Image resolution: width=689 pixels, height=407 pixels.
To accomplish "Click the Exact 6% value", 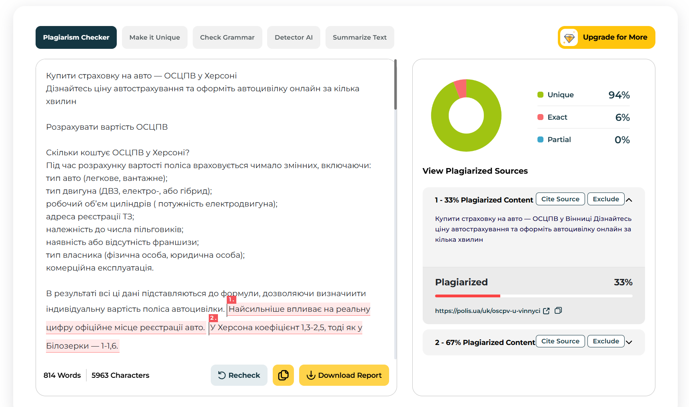I will click(622, 117).
